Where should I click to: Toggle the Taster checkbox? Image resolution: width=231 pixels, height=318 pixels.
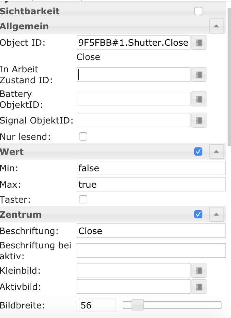83,199
